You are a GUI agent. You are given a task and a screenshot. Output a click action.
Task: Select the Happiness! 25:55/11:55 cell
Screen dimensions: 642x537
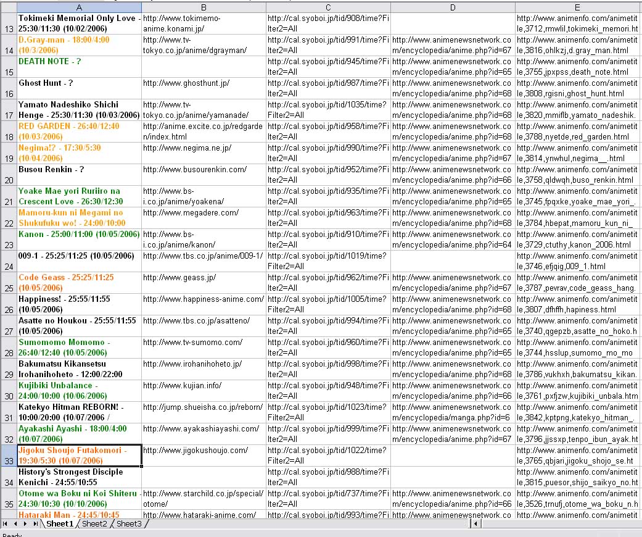[79, 304]
